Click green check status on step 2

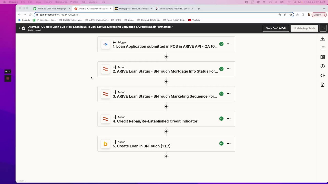pos(221,69)
